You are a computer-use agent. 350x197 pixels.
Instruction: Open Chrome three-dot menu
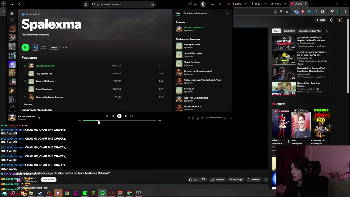click(345, 11)
